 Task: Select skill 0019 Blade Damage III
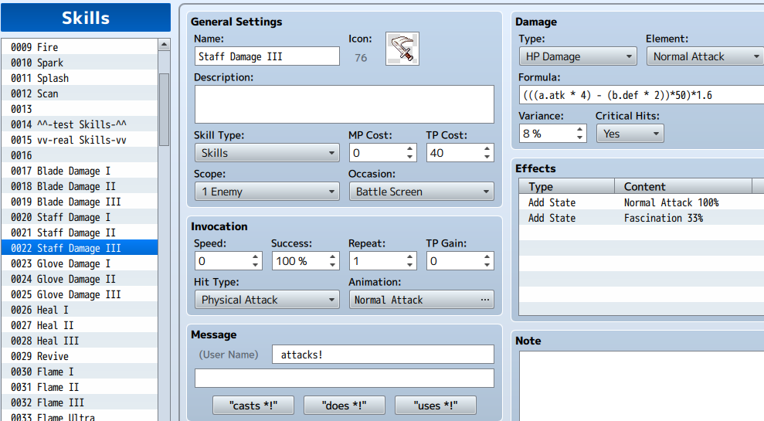[x=80, y=202]
